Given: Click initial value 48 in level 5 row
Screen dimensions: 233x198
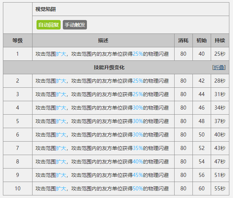Looking at the screenshot, I should (202, 121).
